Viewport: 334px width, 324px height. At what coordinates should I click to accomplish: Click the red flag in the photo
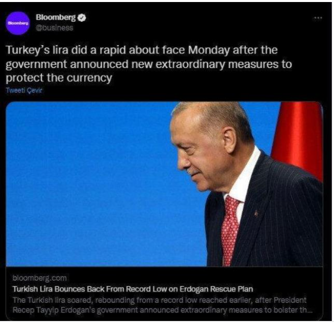[x=298, y=141]
